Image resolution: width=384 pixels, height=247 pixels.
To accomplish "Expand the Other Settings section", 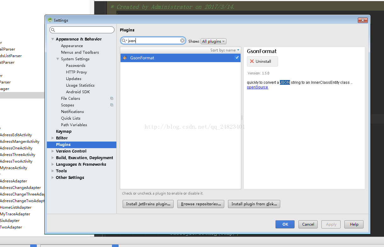I will point(53,178).
